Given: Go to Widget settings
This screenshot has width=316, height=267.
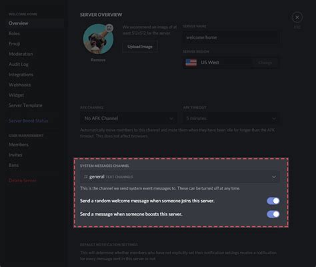Looking at the screenshot, I should pyautogui.click(x=16, y=95).
